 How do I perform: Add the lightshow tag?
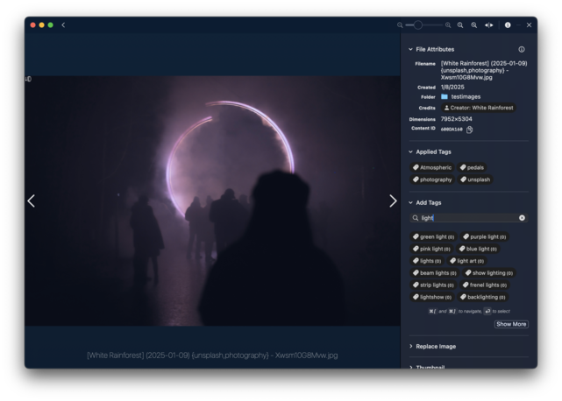[432, 297]
